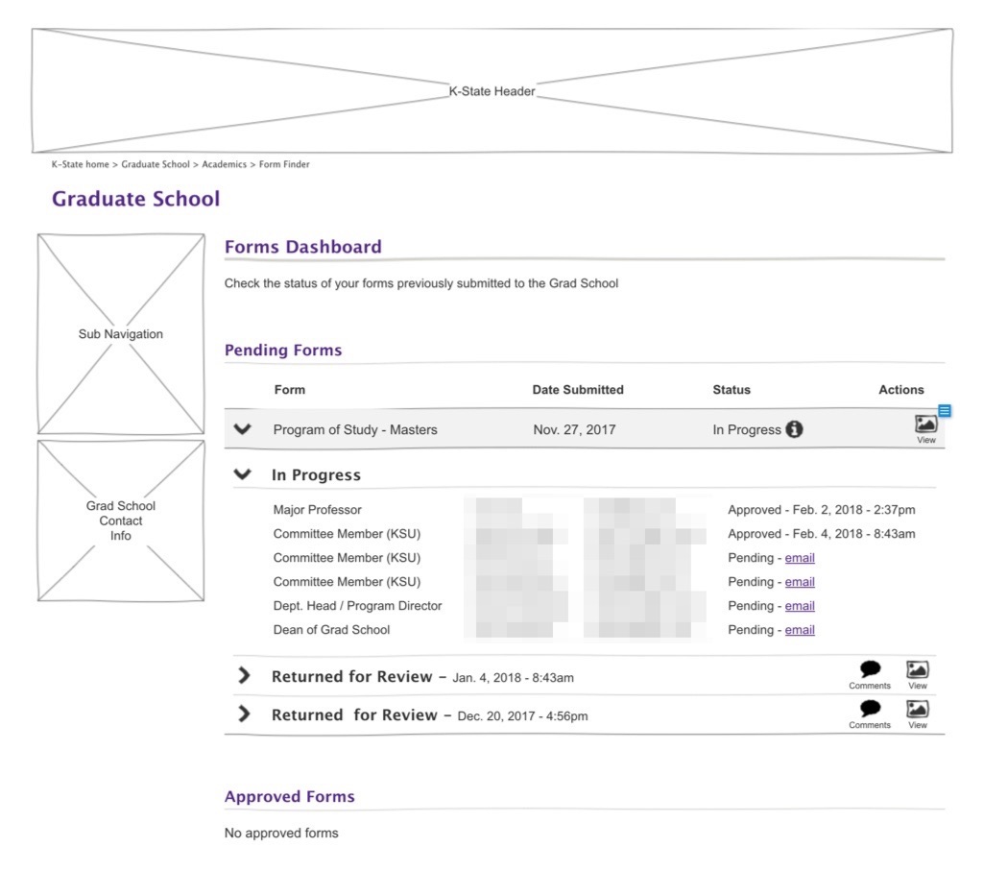
Task: Open the Academics breadcrumb item
Action: (224, 164)
